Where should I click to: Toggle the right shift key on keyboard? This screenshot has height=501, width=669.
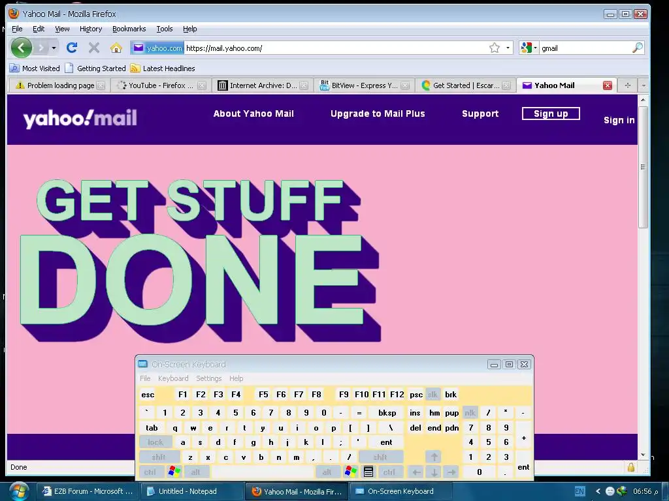pos(380,457)
